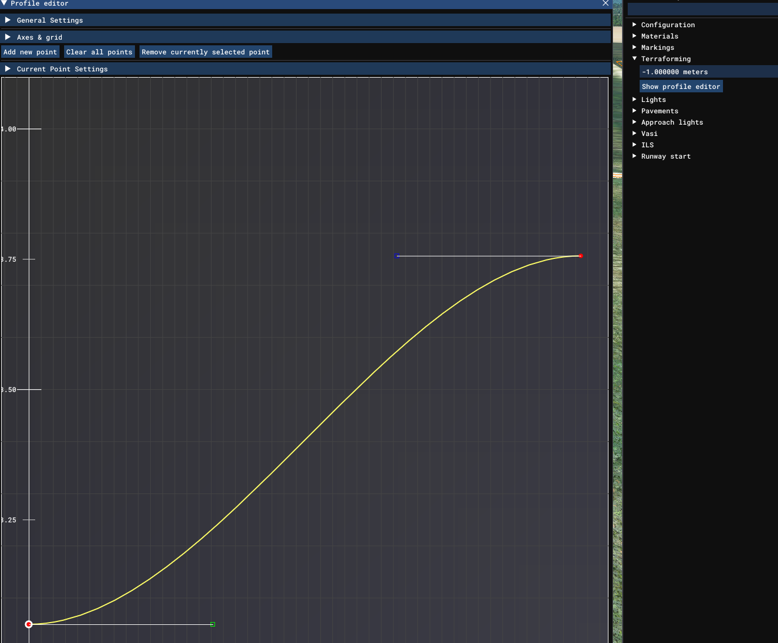778x643 pixels.
Task: Click the -1.000000 meters input field
Action: point(709,72)
